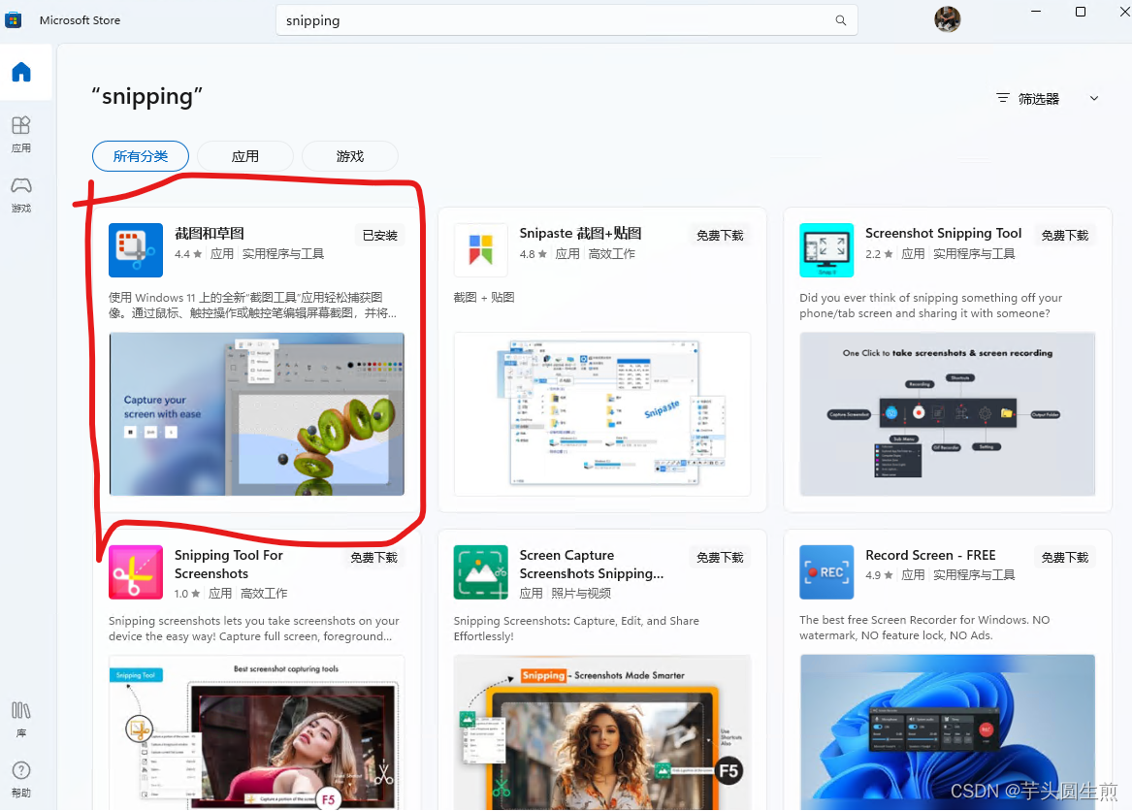This screenshot has height=811, width=1133.
Task: Click the Record Screen REC icon
Action: pyautogui.click(x=826, y=572)
